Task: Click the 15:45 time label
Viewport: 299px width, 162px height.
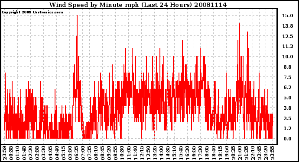Action: click(181, 153)
